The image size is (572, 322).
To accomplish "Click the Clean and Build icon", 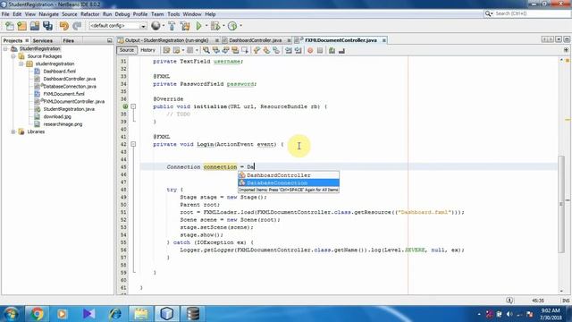I will pos(185,26).
